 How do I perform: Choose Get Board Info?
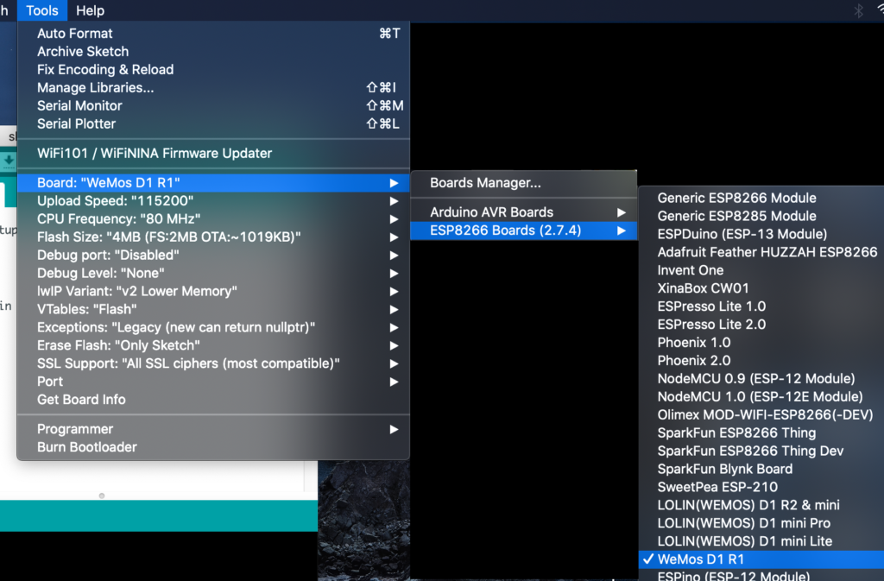pos(214,399)
